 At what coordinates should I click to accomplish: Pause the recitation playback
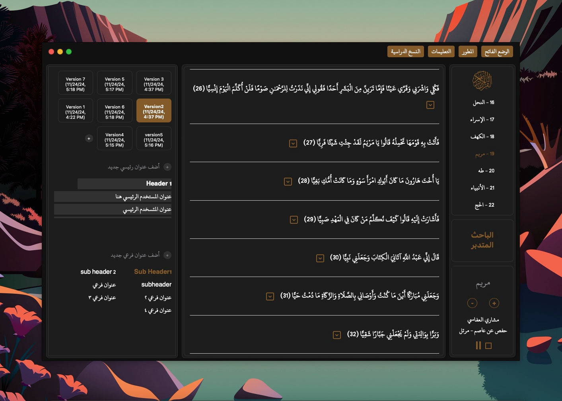(478, 345)
